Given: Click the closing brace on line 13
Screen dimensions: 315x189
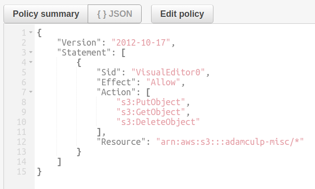Looking at the screenshot, I should click(79, 152).
